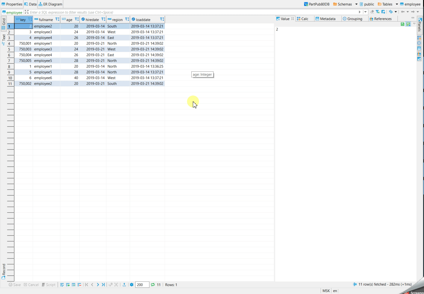Jump to last row using the navigation icon
Screen dimensions: 424x294
pyautogui.click(x=103, y=285)
